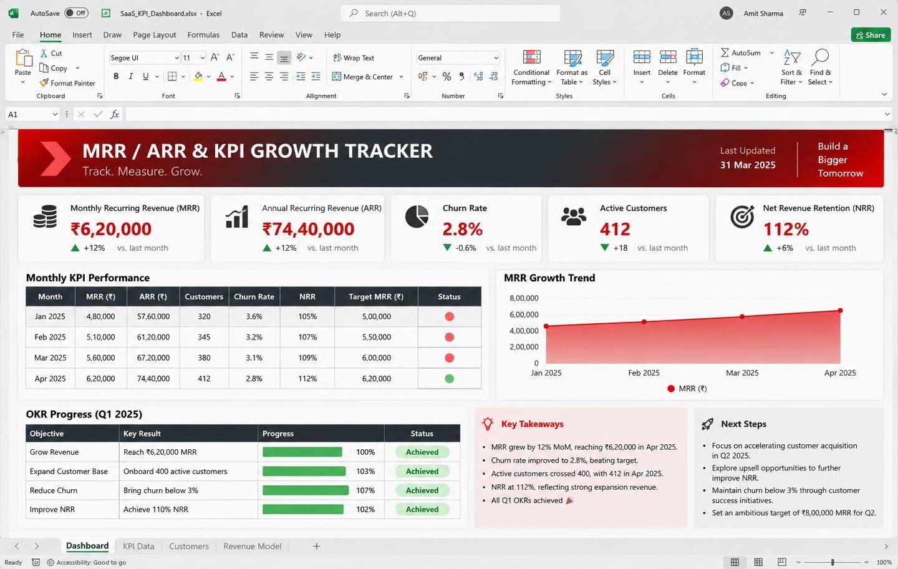Image resolution: width=898 pixels, height=569 pixels.
Task: Click the green Share button
Action: click(871, 35)
